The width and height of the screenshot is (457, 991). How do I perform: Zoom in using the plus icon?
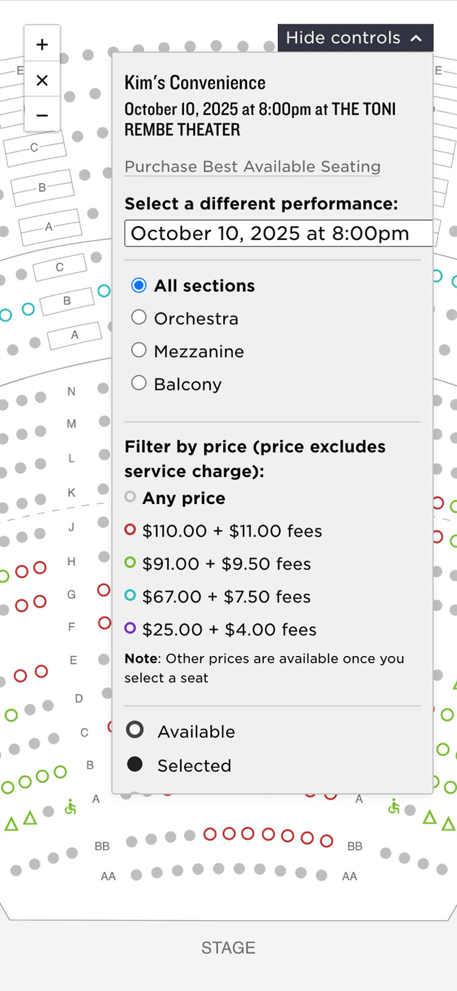(x=42, y=44)
